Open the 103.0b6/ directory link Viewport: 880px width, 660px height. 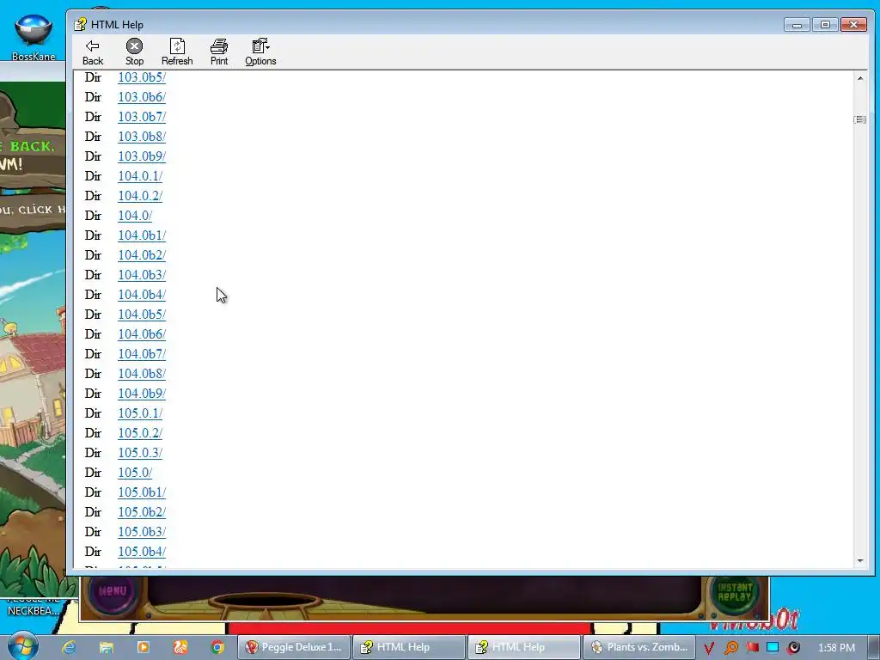pyautogui.click(x=142, y=97)
